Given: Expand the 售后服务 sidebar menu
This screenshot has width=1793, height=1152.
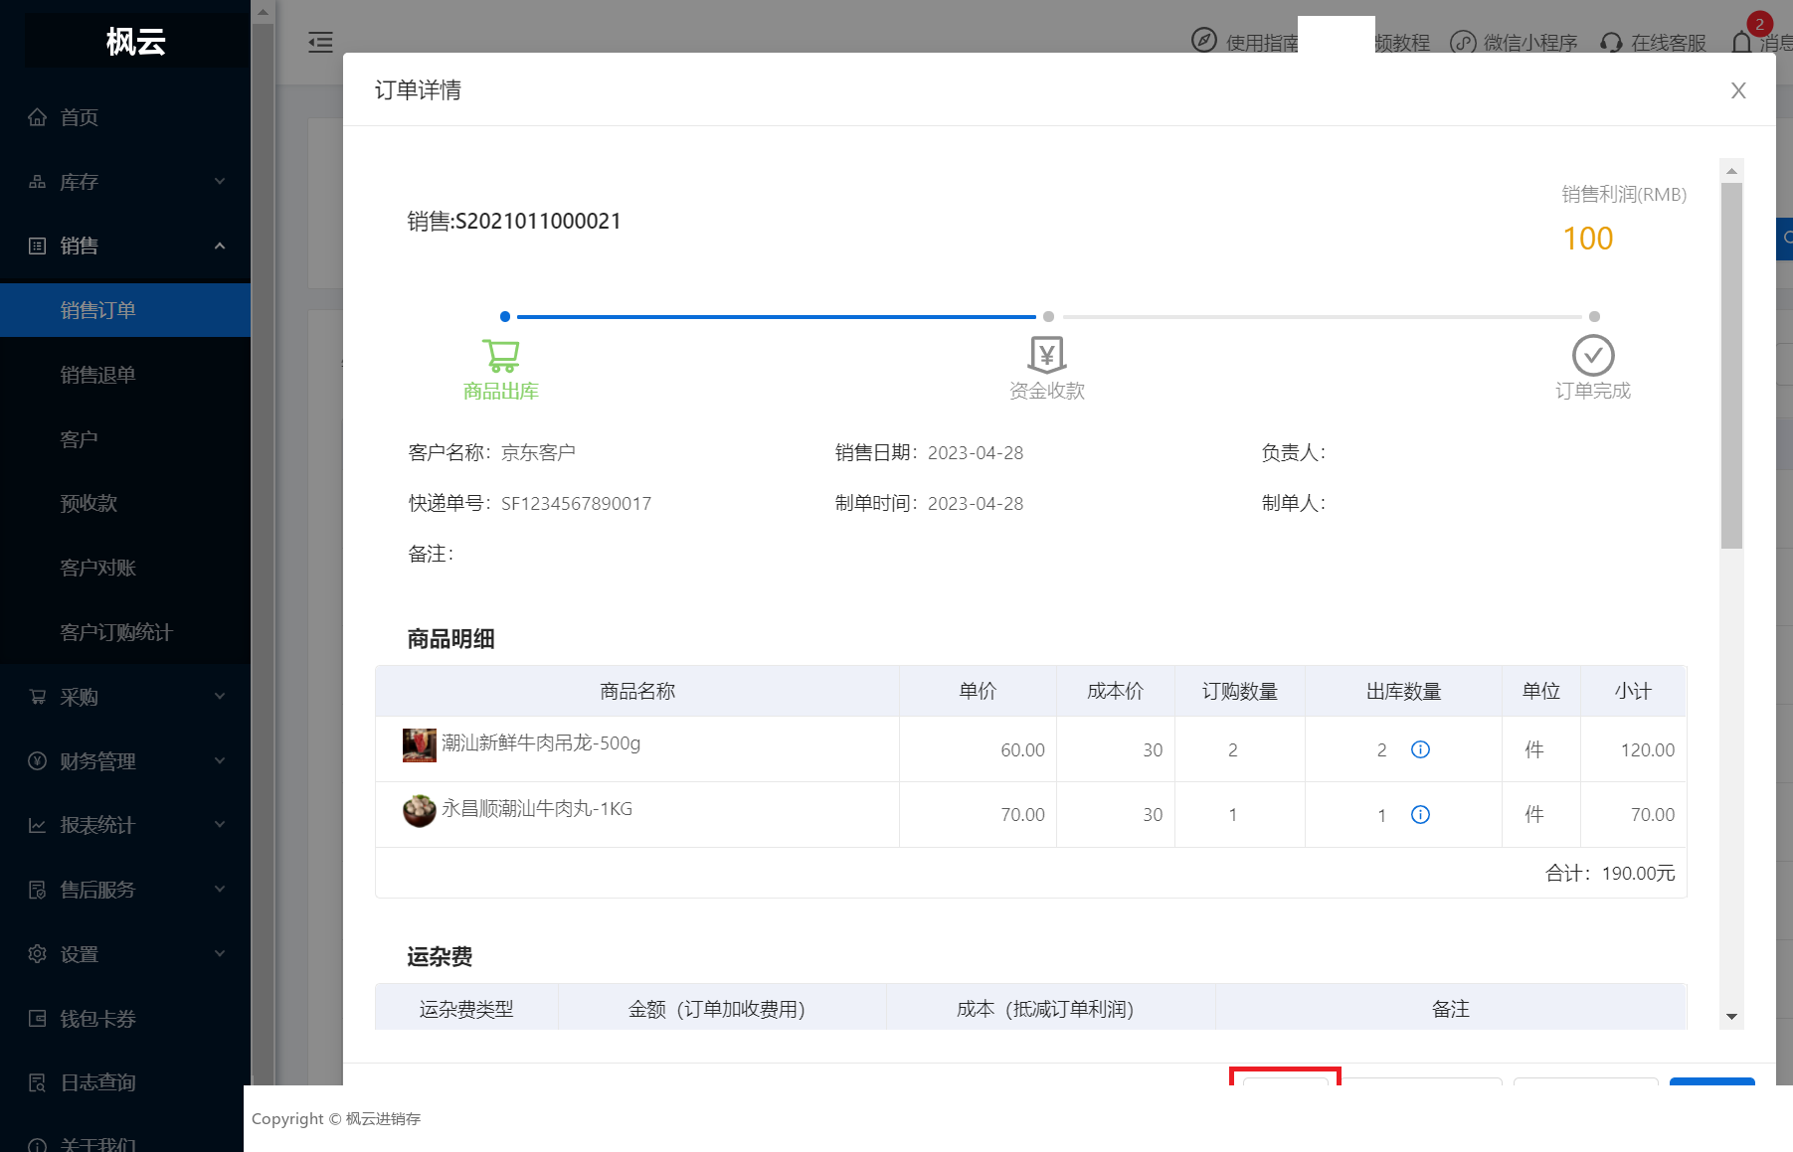Looking at the screenshot, I should click(125, 890).
